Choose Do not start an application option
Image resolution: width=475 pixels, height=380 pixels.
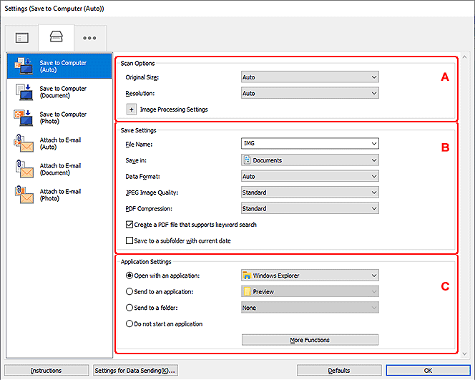coord(129,324)
